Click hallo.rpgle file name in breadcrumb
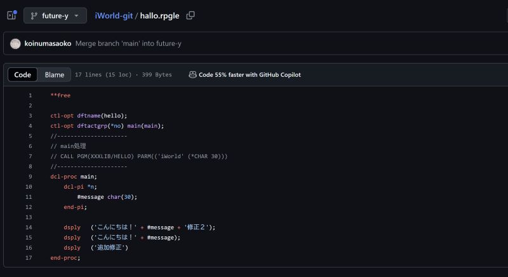The height and width of the screenshot is (277, 508). [159, 15]
